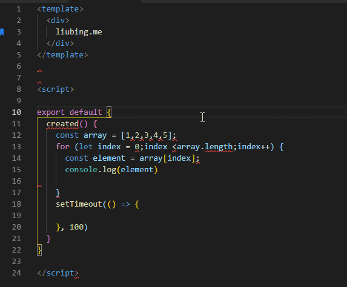
Task: Click the closing script tag
Action: pyautogui.click(x=58, y=273)
